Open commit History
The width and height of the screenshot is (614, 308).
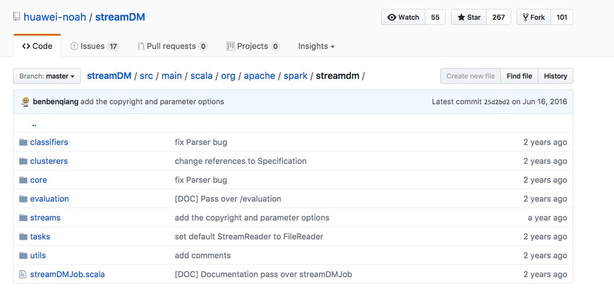[x=556, y=76]
